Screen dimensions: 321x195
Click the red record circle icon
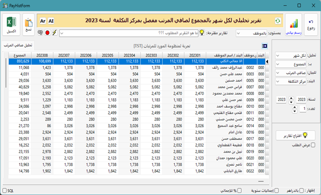pyautogui.click(x=47, y=32)
